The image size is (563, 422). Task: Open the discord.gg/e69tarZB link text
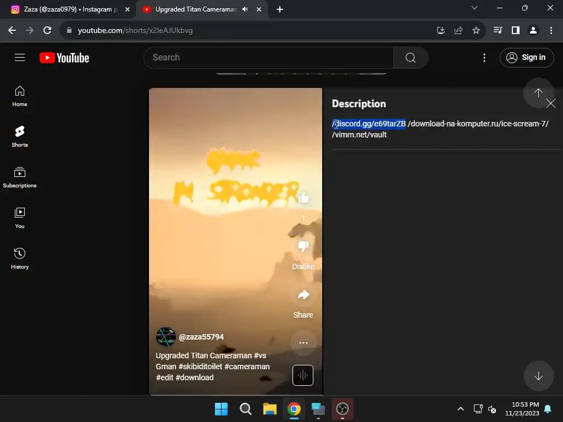click(369, 124)
